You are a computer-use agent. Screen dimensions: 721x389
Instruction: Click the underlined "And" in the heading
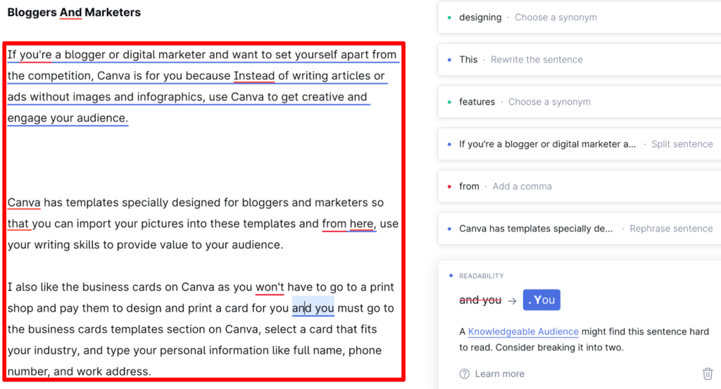tap(70, 13)
